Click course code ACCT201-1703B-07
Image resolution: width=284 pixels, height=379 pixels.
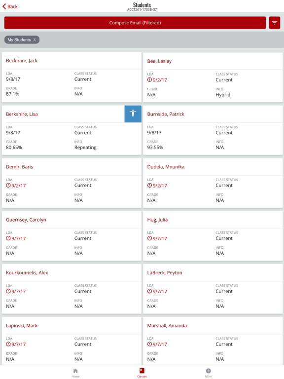coord(142,10)
